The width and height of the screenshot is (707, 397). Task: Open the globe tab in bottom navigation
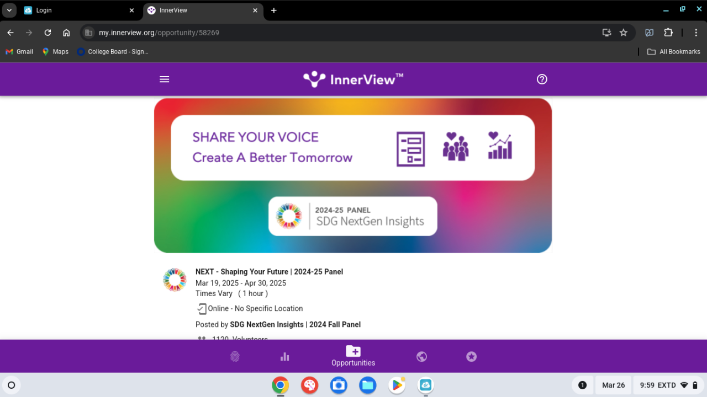421,357
